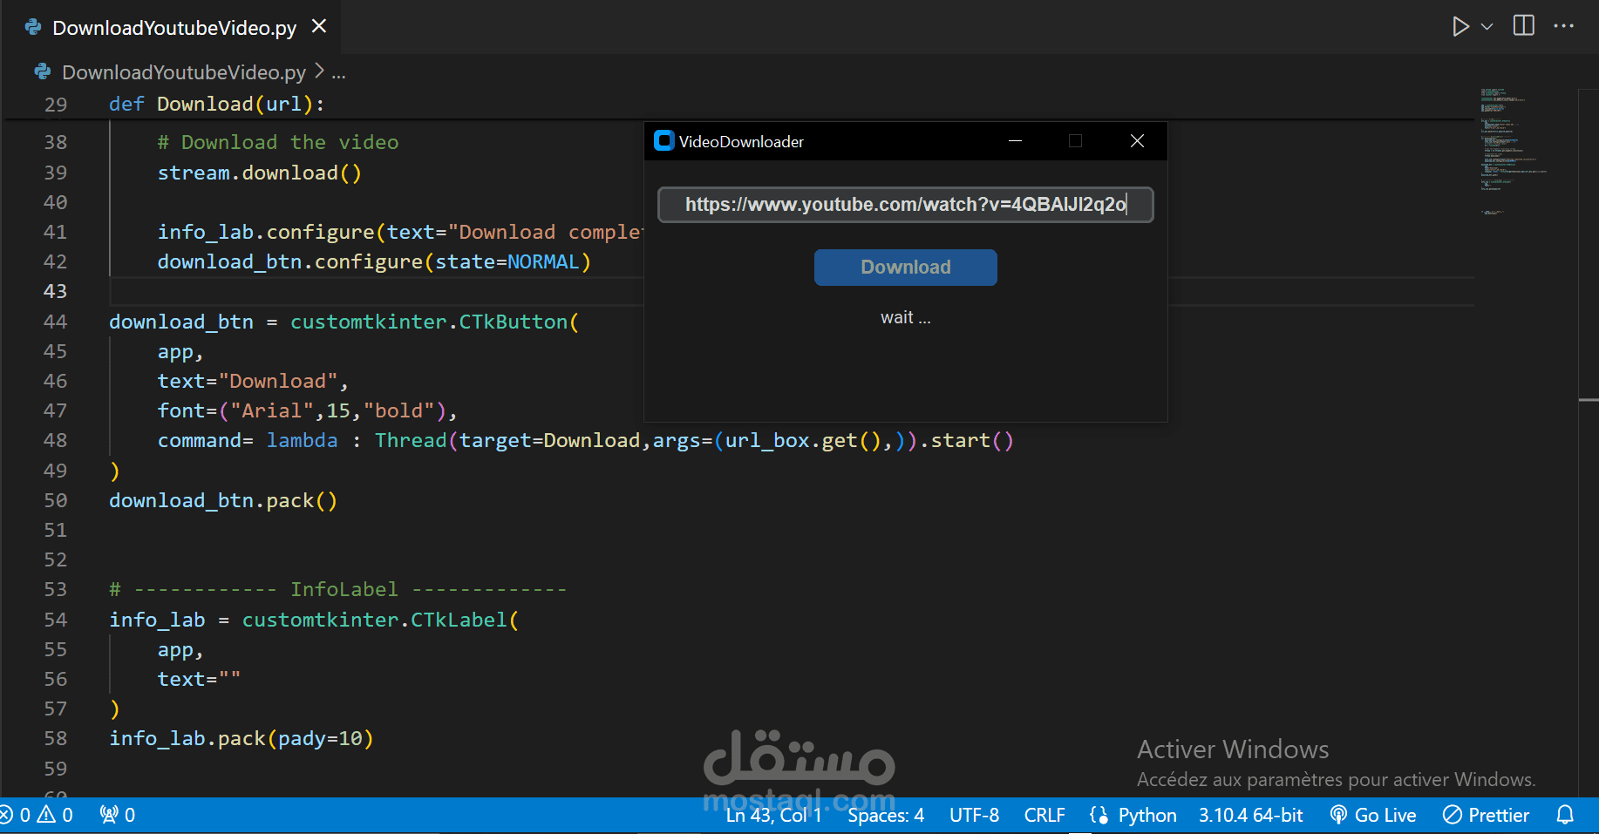Minimize the VideoDownloader window
The height and width of the screenshot is (834, 1599).
tap(1015, 141)
